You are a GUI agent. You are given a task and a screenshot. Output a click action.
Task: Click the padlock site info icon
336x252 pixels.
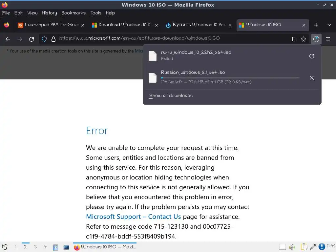(53, 39)
